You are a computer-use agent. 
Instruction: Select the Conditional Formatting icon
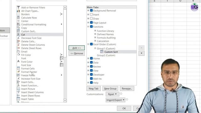pyautogui.click(x=18, y=24)
